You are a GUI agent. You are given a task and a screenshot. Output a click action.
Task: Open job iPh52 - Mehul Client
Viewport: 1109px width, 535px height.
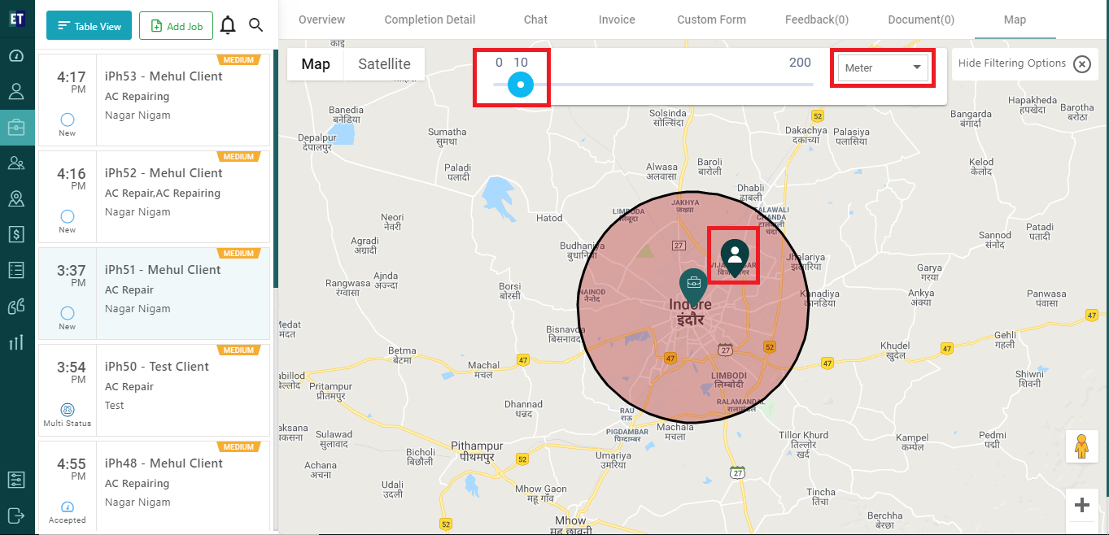coord(154,197)
